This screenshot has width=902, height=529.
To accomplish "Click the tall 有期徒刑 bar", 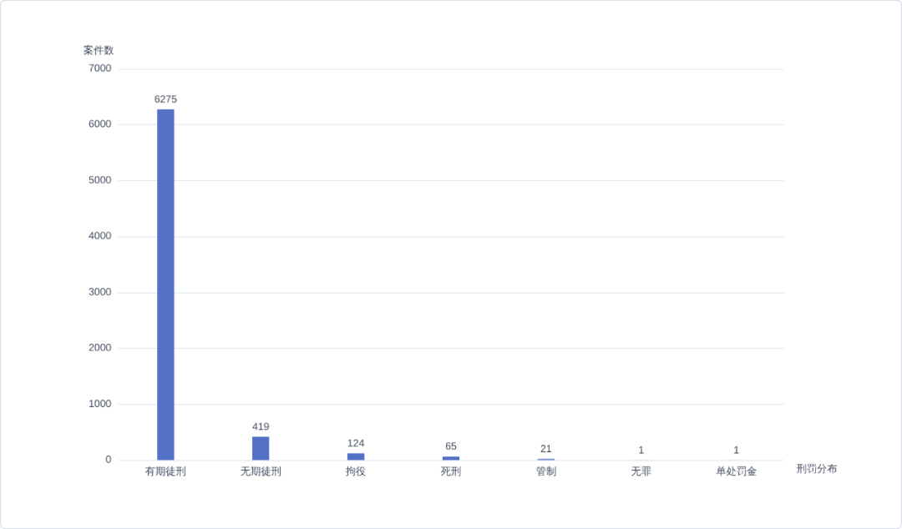I will point(165,285).
